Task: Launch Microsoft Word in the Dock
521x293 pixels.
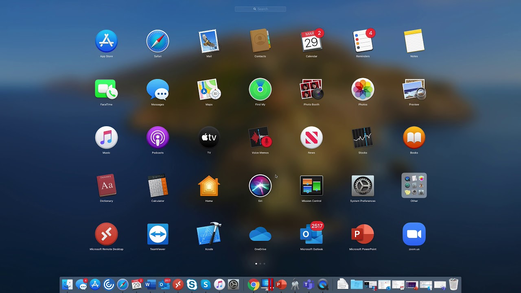Action: point(150,284)
